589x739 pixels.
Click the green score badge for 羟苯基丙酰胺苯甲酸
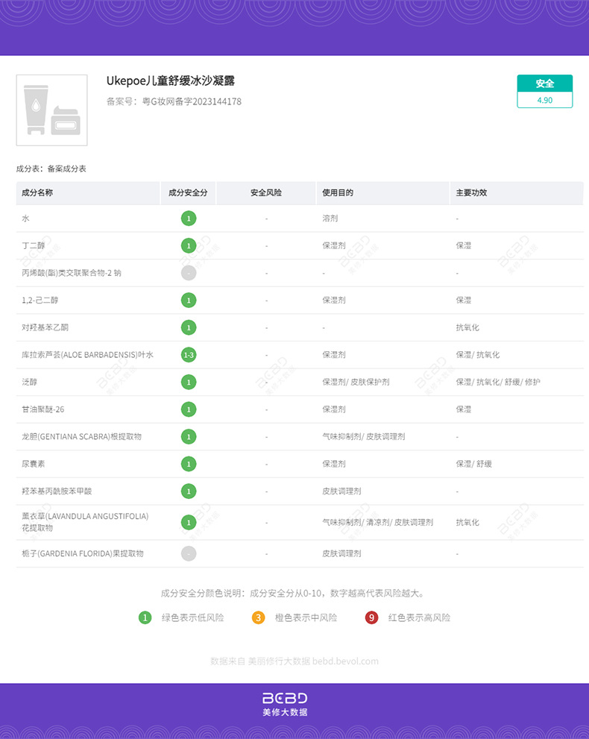(189, 491)
